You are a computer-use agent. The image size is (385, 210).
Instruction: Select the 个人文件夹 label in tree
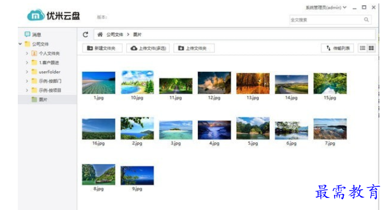(x=49, y=53)
